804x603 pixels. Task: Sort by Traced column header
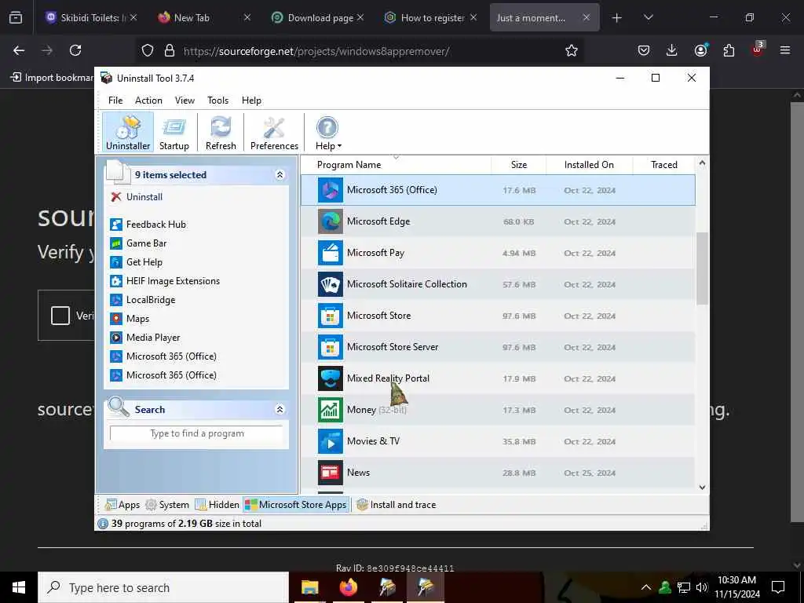coord(664,165)
